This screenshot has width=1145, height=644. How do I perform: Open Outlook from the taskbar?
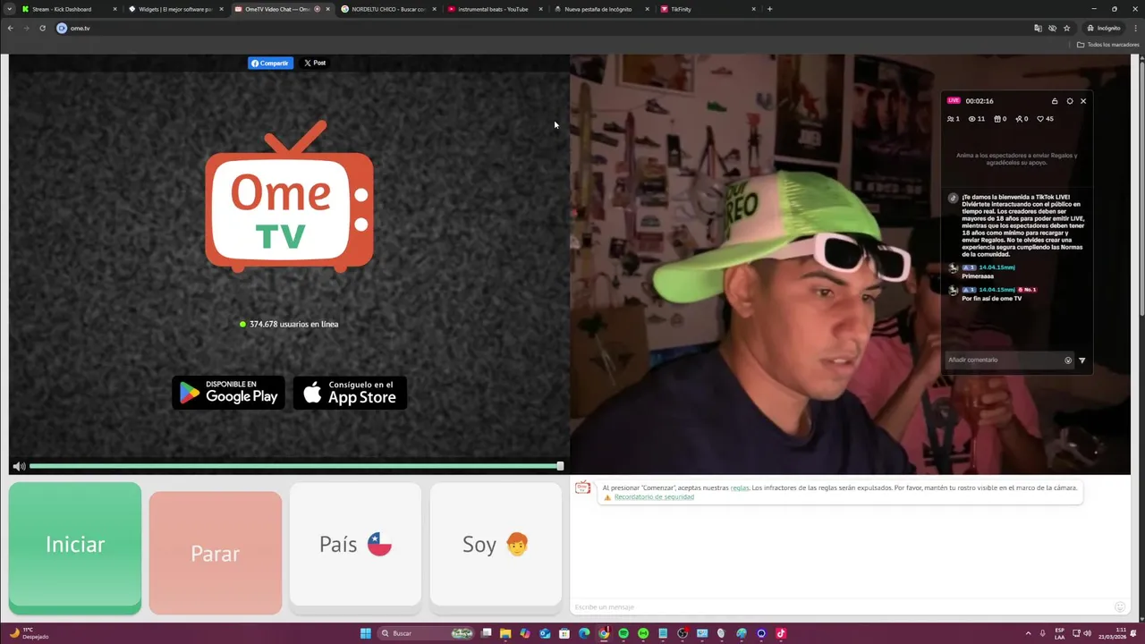[545, 633]
